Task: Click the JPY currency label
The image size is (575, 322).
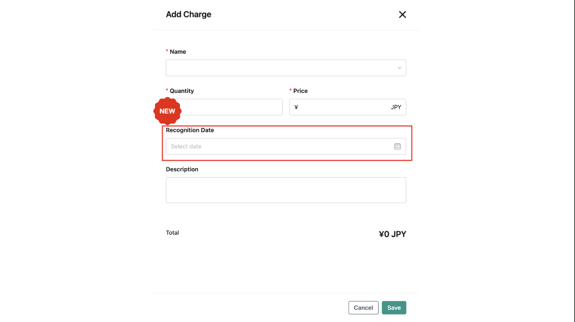Action: pyautogui.click(x=396, y=107)
